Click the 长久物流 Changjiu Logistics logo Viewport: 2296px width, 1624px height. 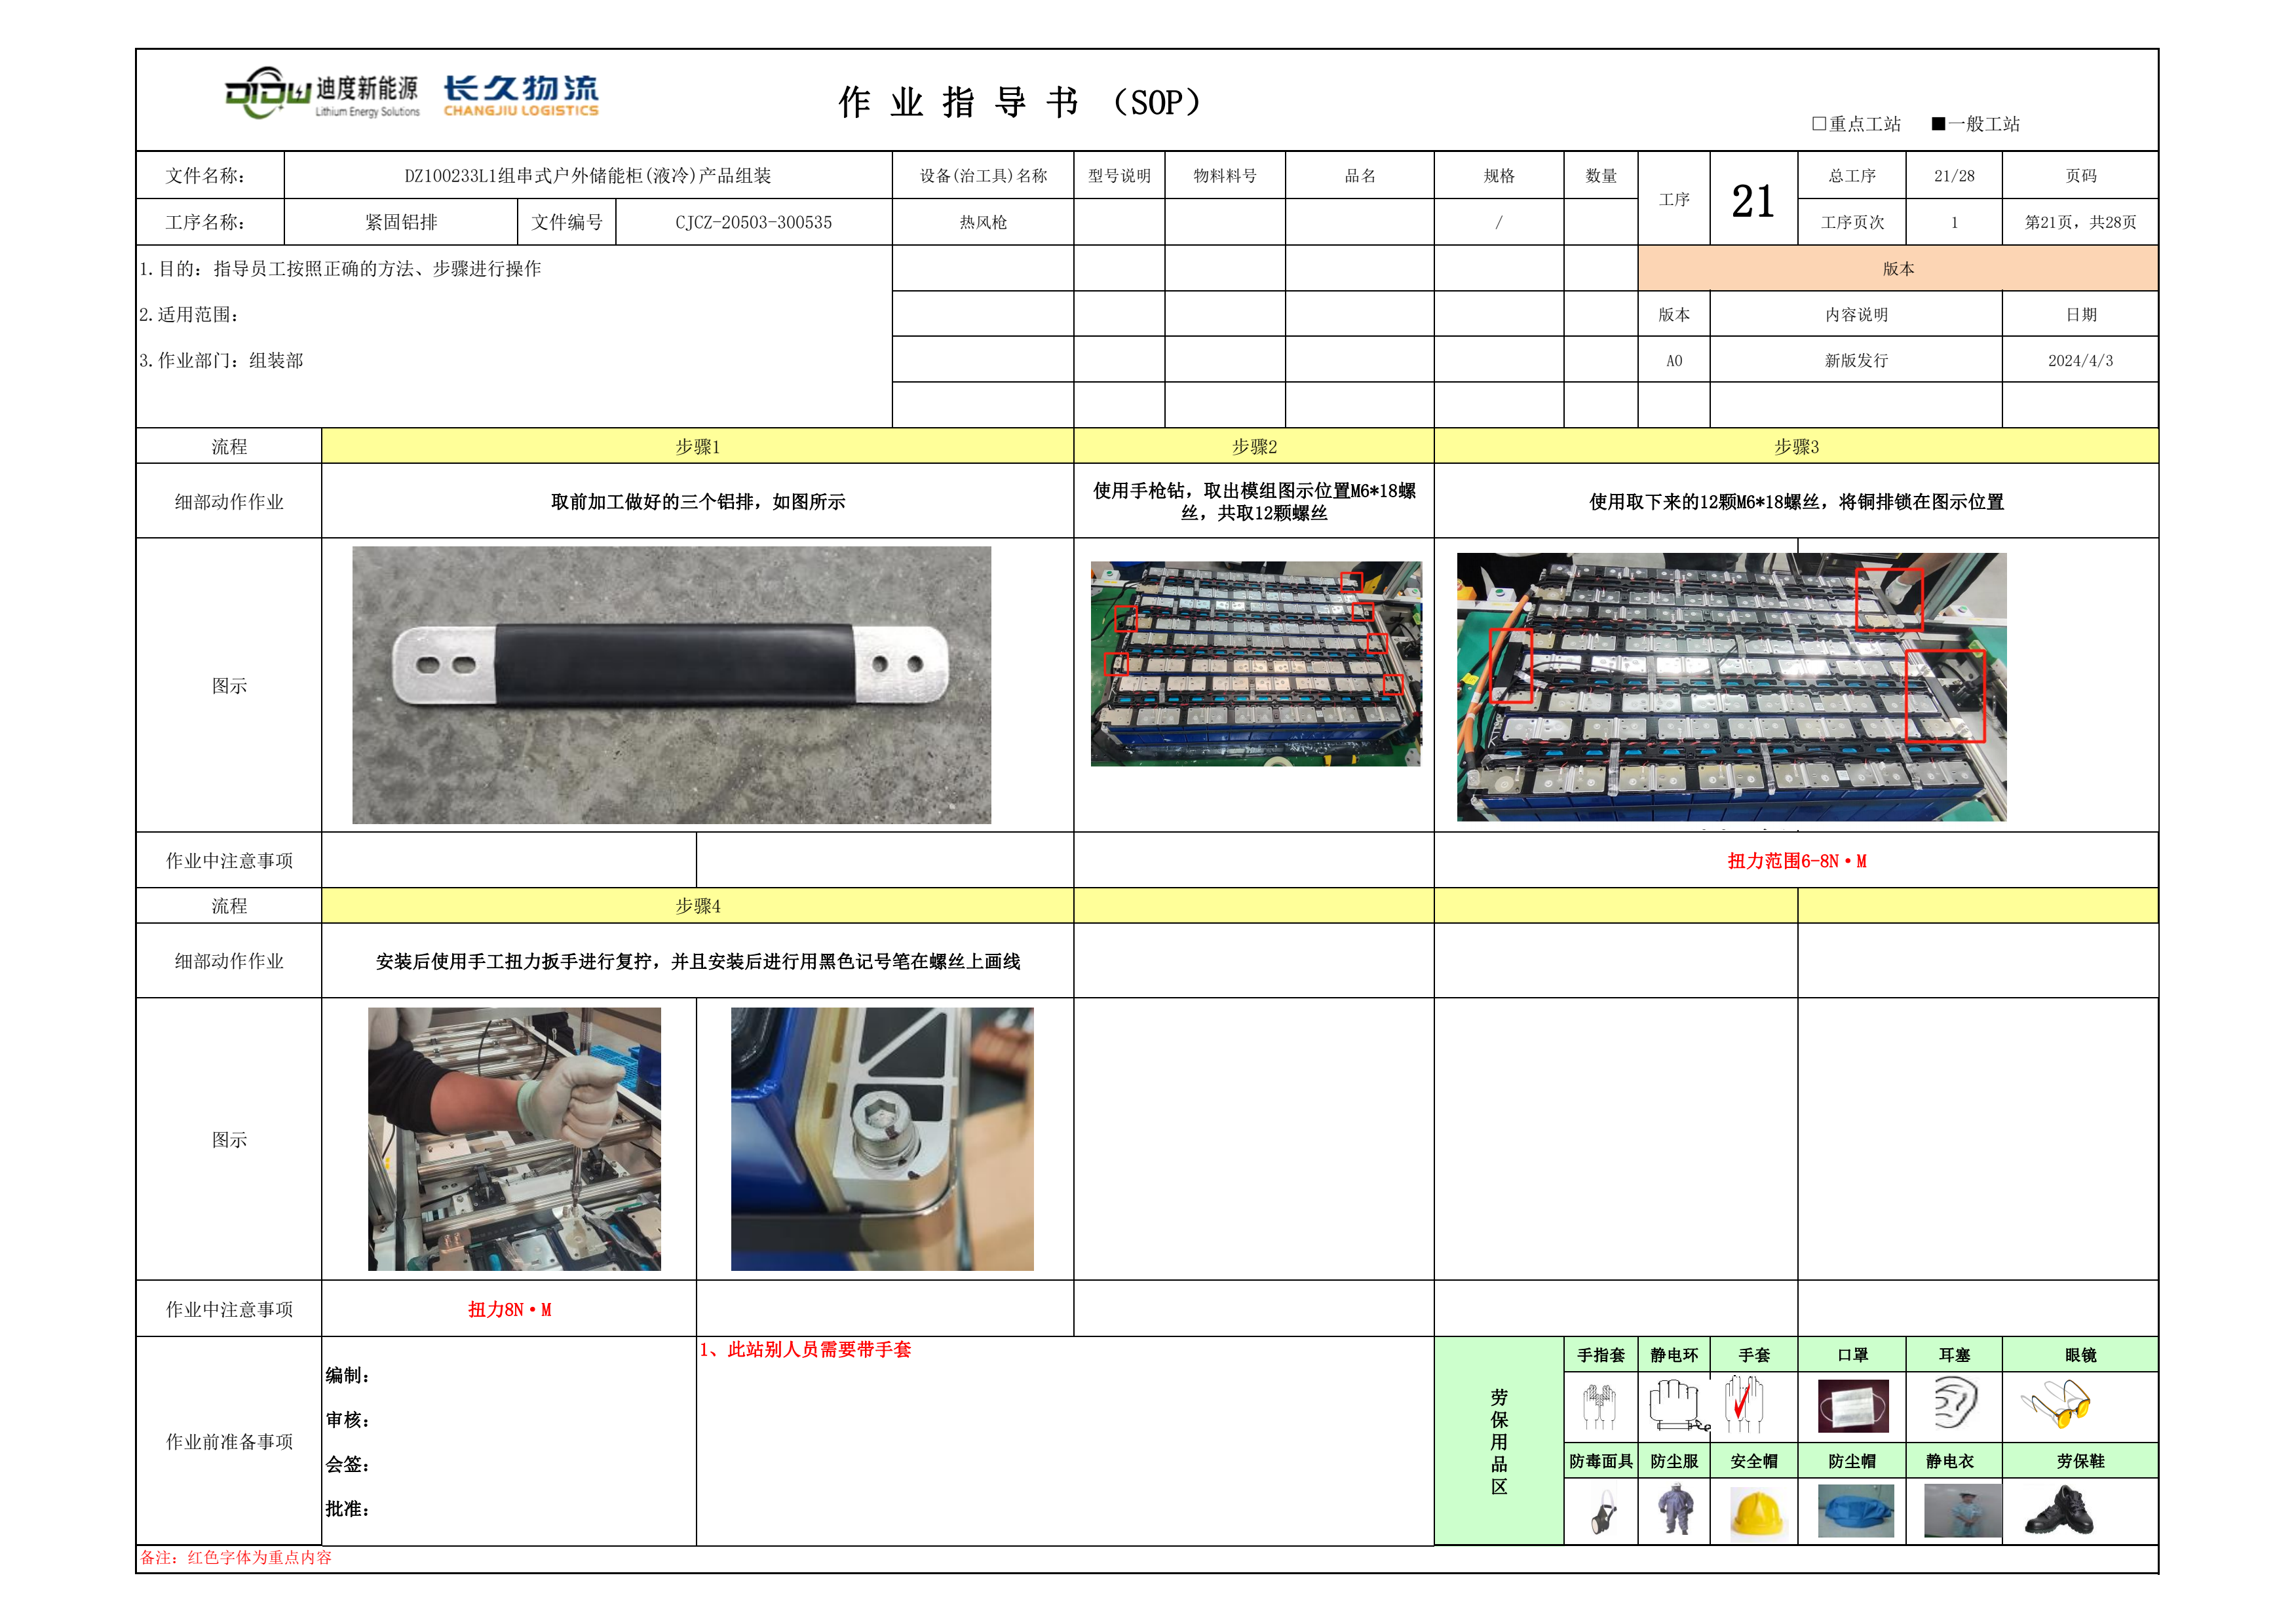521,96
